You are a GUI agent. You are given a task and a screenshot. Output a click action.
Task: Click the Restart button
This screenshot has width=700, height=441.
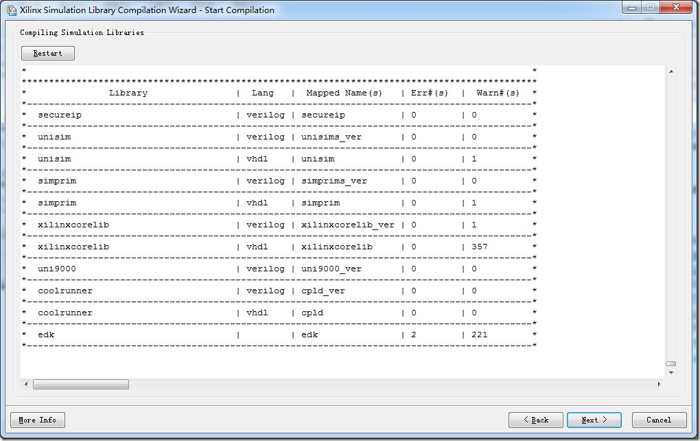click(x=48, y=54)
